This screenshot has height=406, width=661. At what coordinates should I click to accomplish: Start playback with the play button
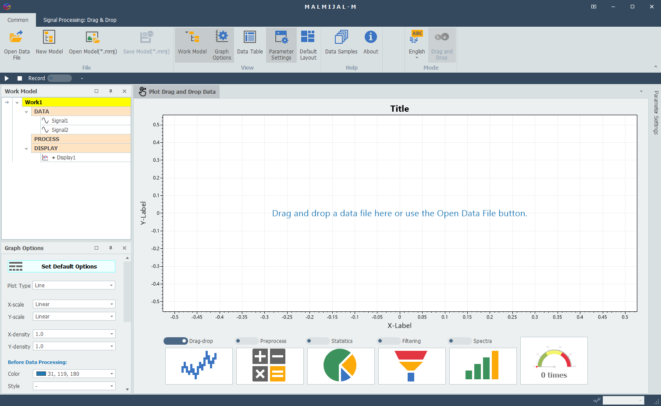[x=7, y=78]
